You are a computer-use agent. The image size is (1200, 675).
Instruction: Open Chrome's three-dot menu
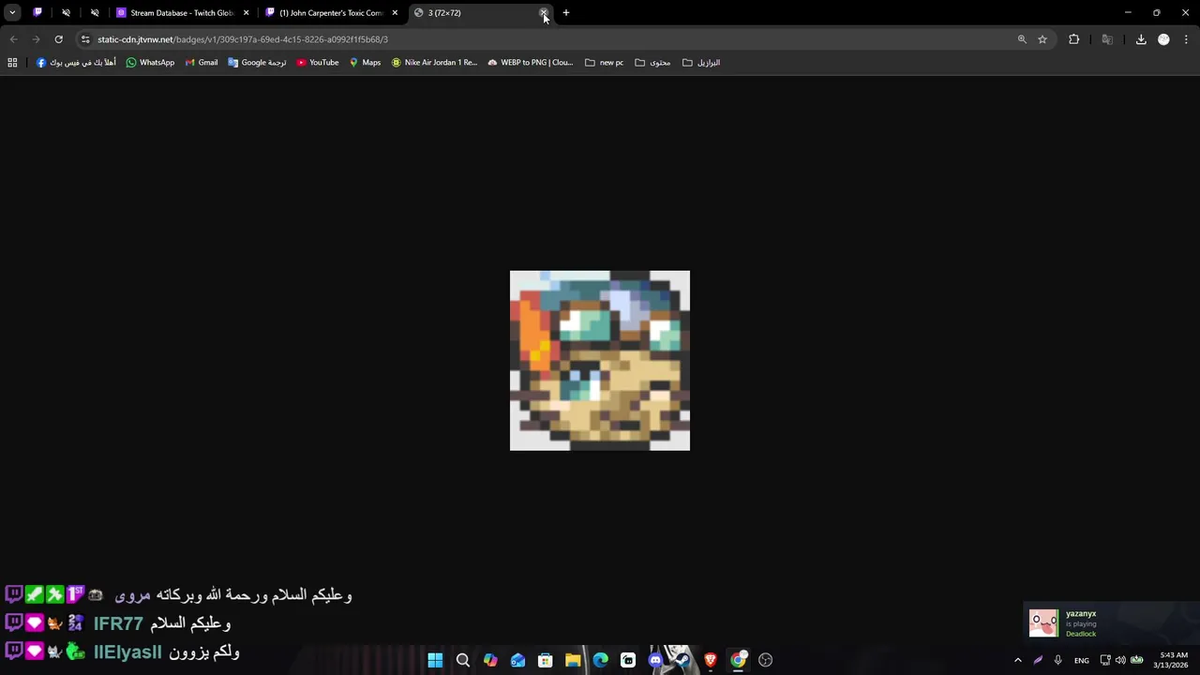pos(1186,39)
